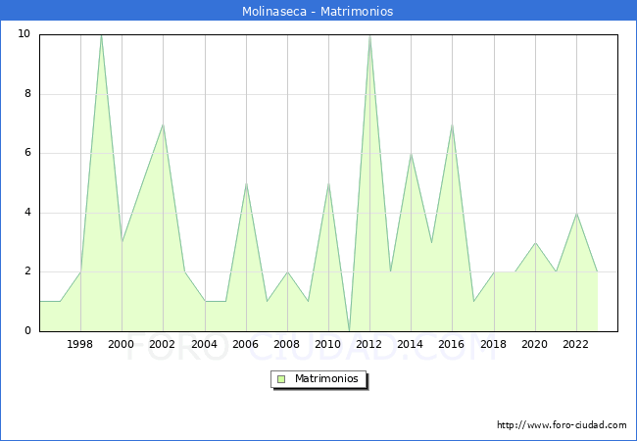
Task: Select the 2014 x-axis label
Action: 411,344
